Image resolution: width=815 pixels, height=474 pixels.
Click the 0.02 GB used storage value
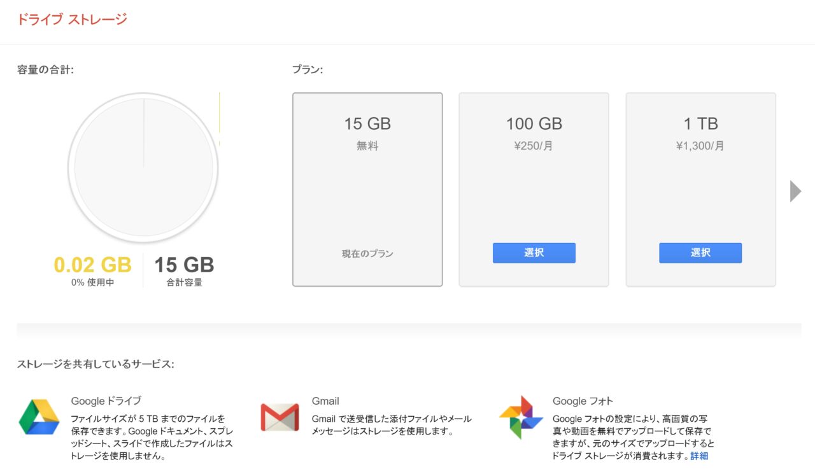(x=92, y=265)
